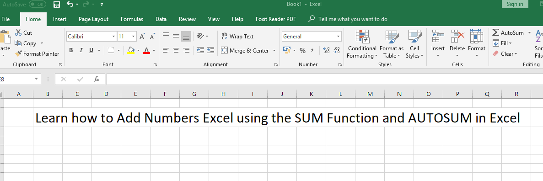Open Cell Styles gallery

point(414,44)
